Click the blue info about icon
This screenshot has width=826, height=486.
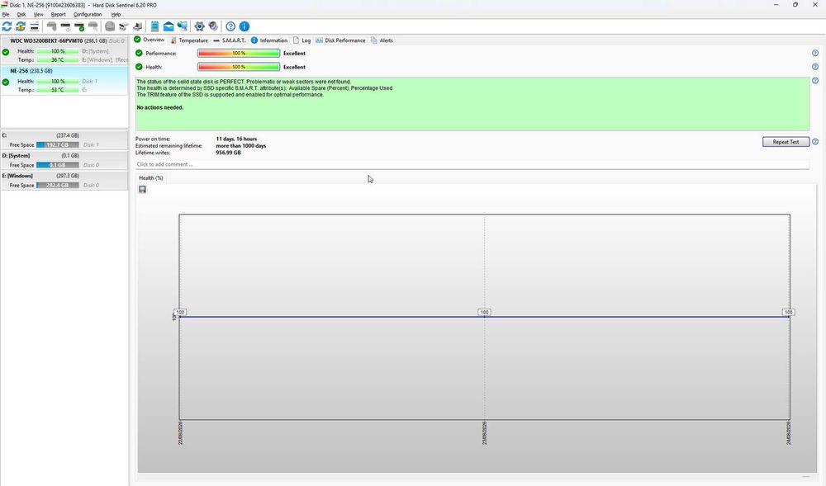coord(244,26)
